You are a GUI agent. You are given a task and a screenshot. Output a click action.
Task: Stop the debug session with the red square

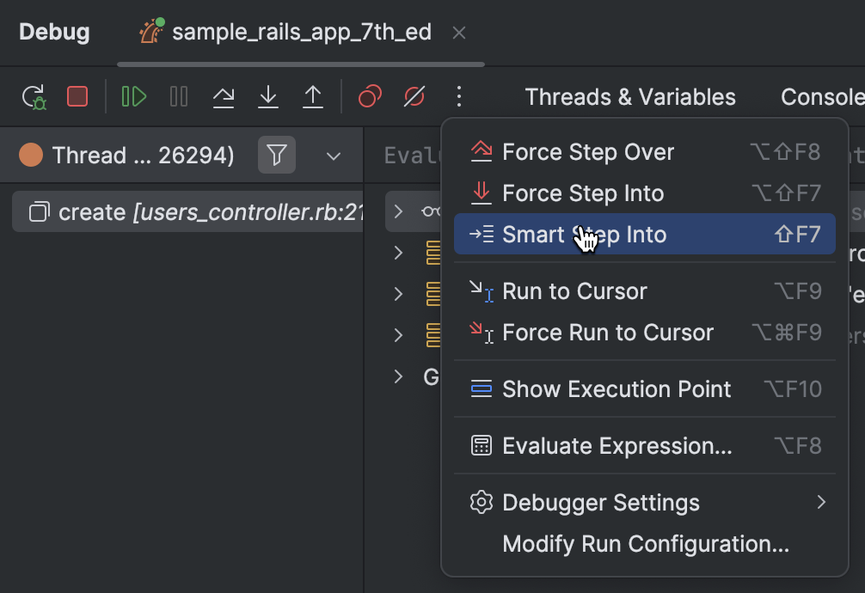point(77,96)
